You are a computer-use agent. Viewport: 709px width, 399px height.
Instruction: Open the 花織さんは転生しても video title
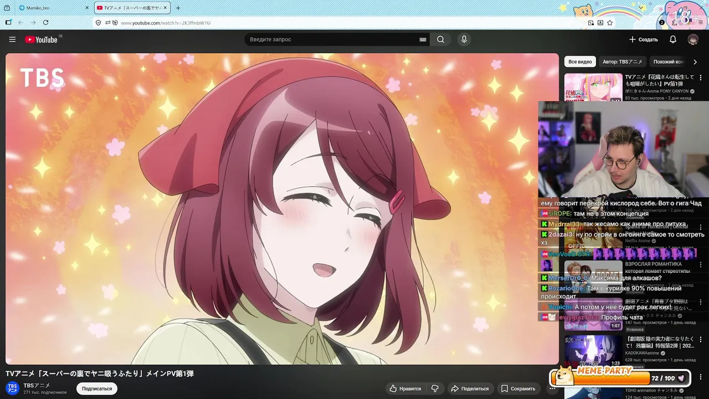(660, 80)
